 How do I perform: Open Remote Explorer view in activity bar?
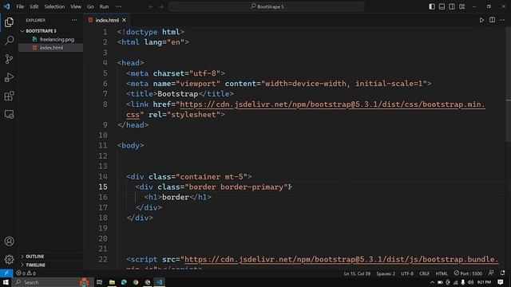(9, 115)
